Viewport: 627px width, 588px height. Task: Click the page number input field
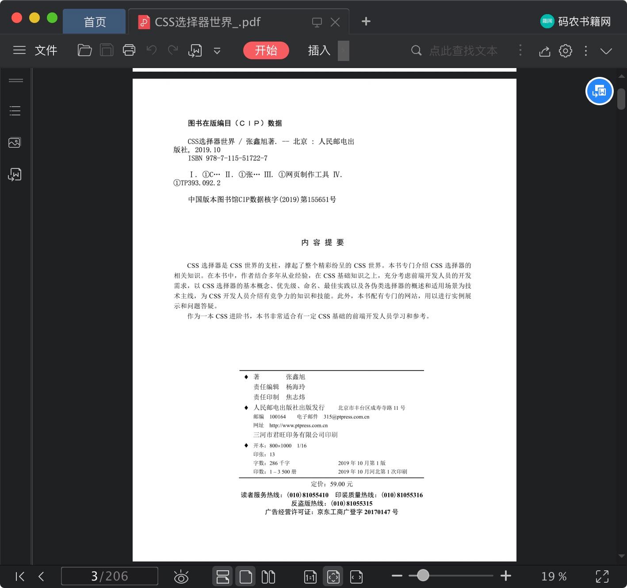point(110,576)
